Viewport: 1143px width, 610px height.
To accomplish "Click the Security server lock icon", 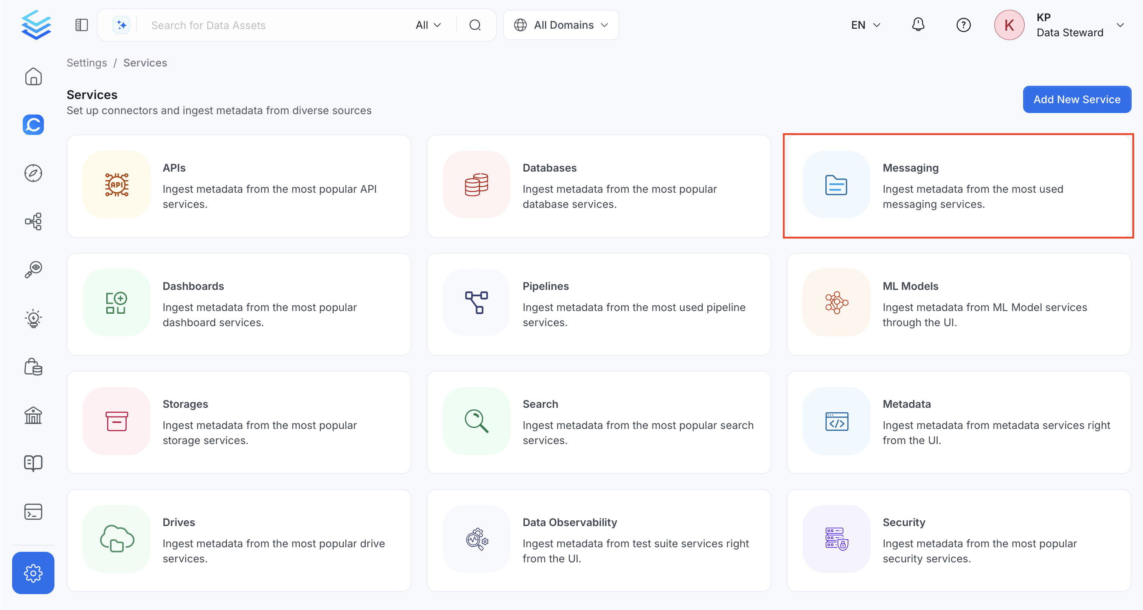I will point(836,539).
